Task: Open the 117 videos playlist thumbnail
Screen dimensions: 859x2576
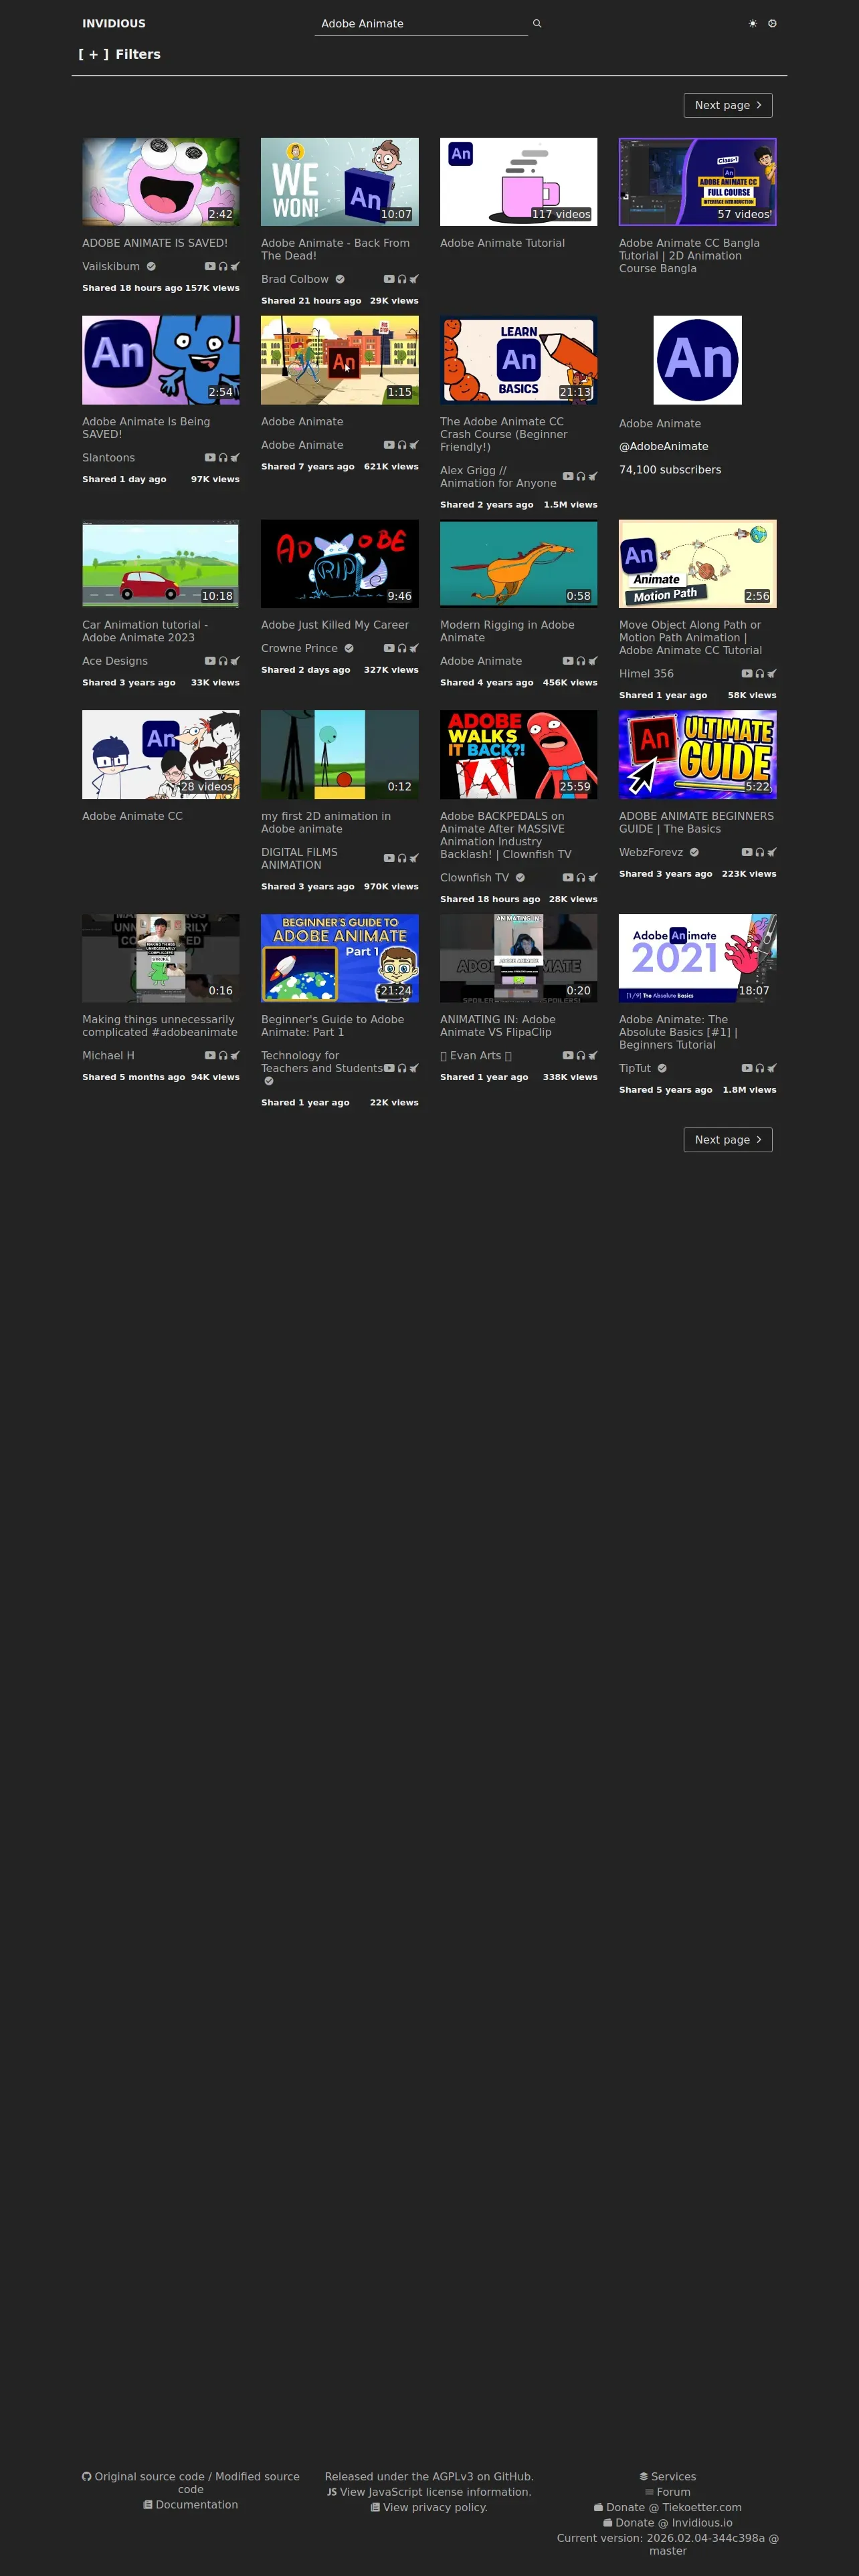Action: click(519, 182)
